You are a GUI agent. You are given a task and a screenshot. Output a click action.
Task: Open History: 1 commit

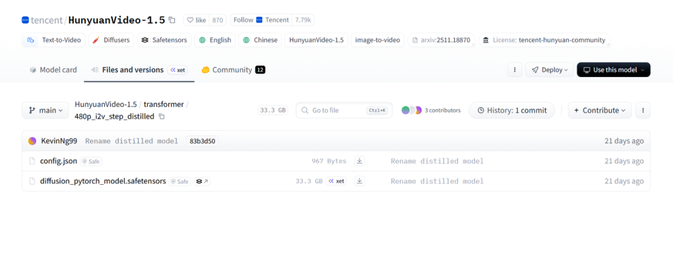click(512, 110)
